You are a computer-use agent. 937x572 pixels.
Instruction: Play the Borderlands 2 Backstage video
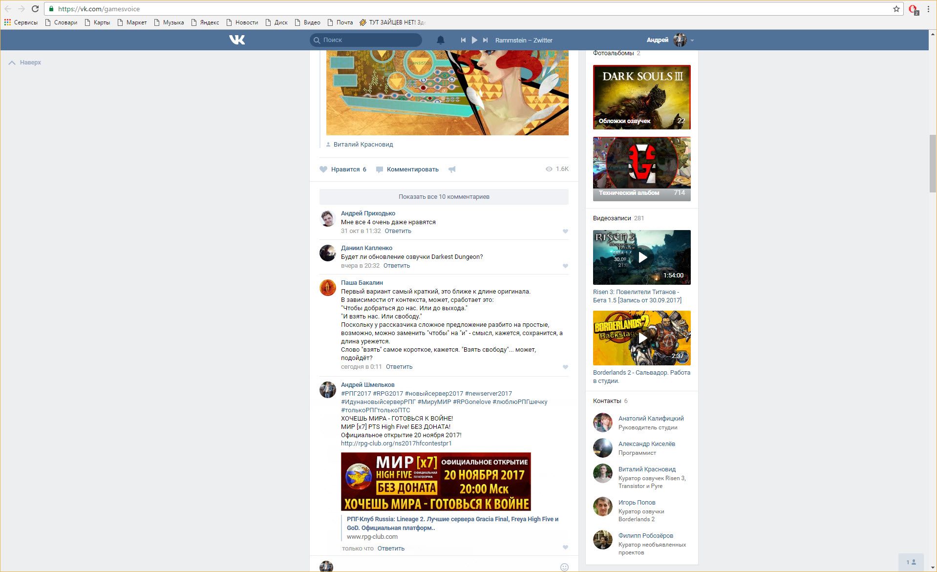tap(641, 338)
